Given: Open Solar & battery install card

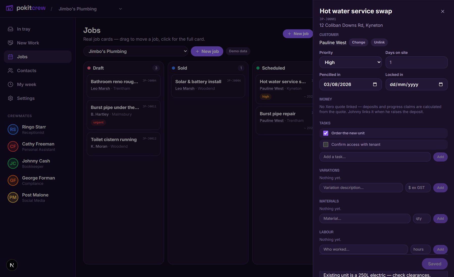Looking at the screenshot, I should 208,86.
